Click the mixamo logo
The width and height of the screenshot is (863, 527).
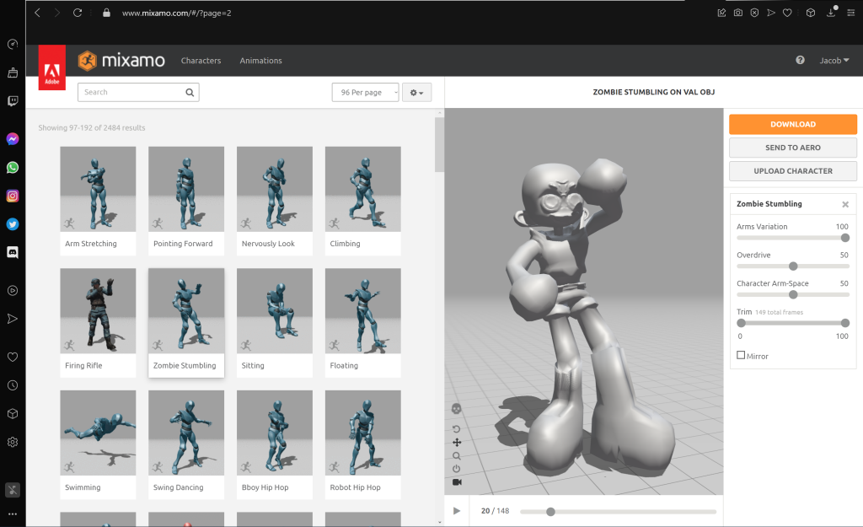click(121, 61)
